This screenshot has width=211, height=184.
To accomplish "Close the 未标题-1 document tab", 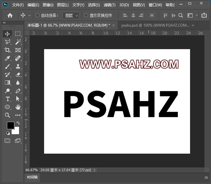I will [x=113, y=25].
